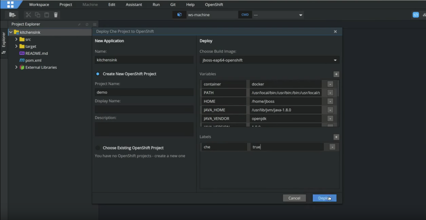
Task: Open the Choose Build Image dropdown
Action: click(x=269, y=60)
